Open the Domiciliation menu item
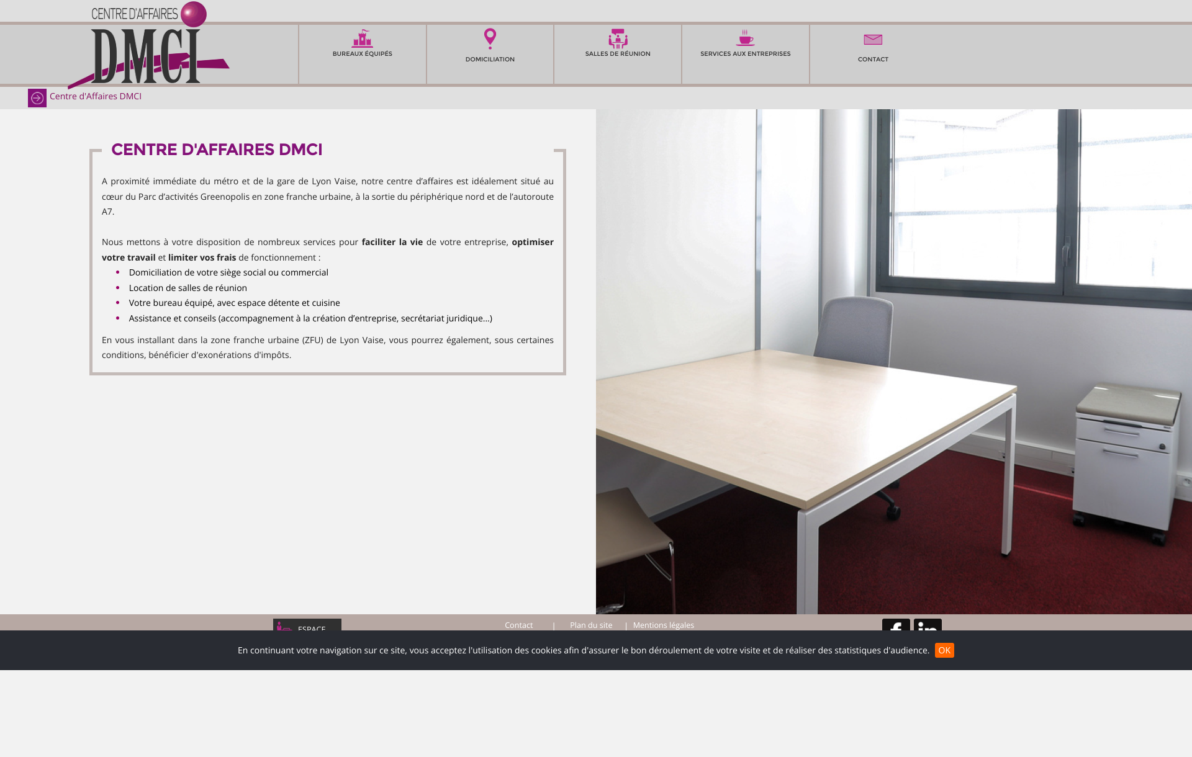The height and width of the screenshot is (757, 1192). pyautogui.click(x=490, y=60)
